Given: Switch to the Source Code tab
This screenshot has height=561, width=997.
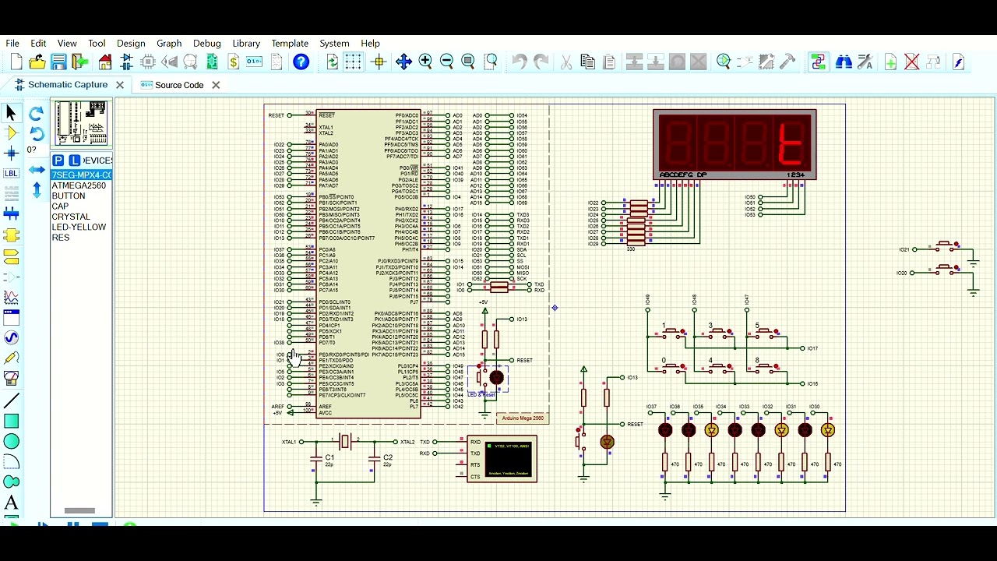Looking at the screenshot, I should pos(179,85).
